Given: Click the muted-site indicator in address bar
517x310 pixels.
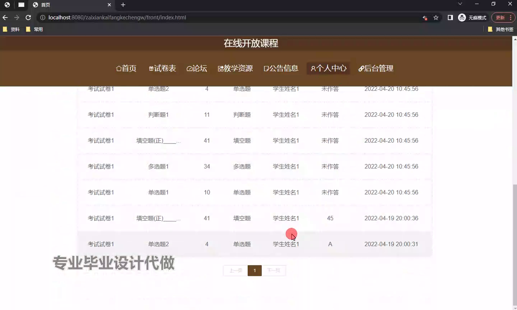Looking at the screenshot, I should click(x=425, y=18).
